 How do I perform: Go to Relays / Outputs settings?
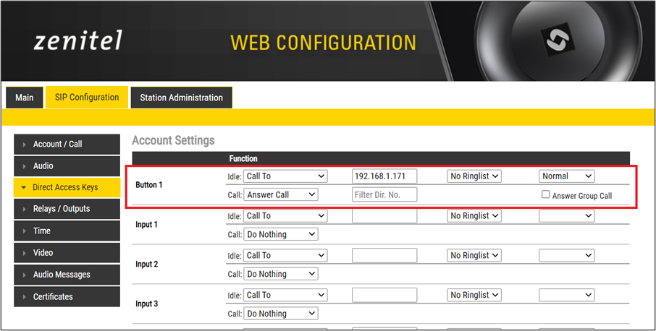pyautogui.click(x=67, y=209)
